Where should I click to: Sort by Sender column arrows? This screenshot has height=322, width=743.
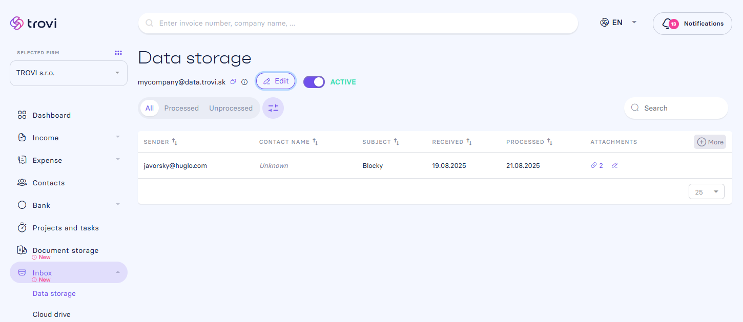[175, 142]
